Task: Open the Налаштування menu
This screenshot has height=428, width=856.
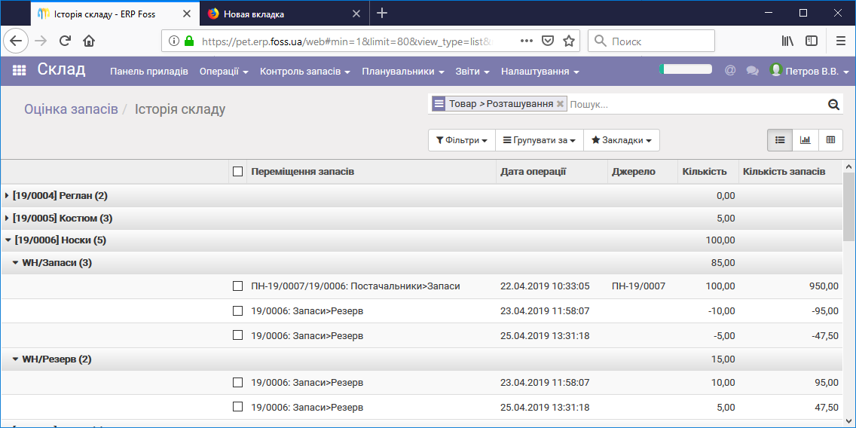Action: click(x=540, y=72)
